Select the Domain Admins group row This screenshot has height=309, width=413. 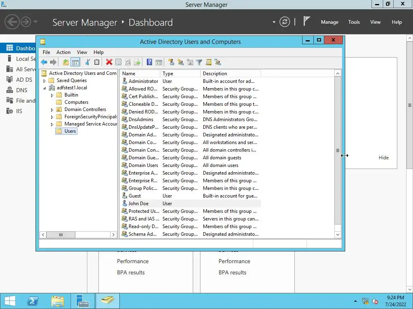tap(142, 135)
